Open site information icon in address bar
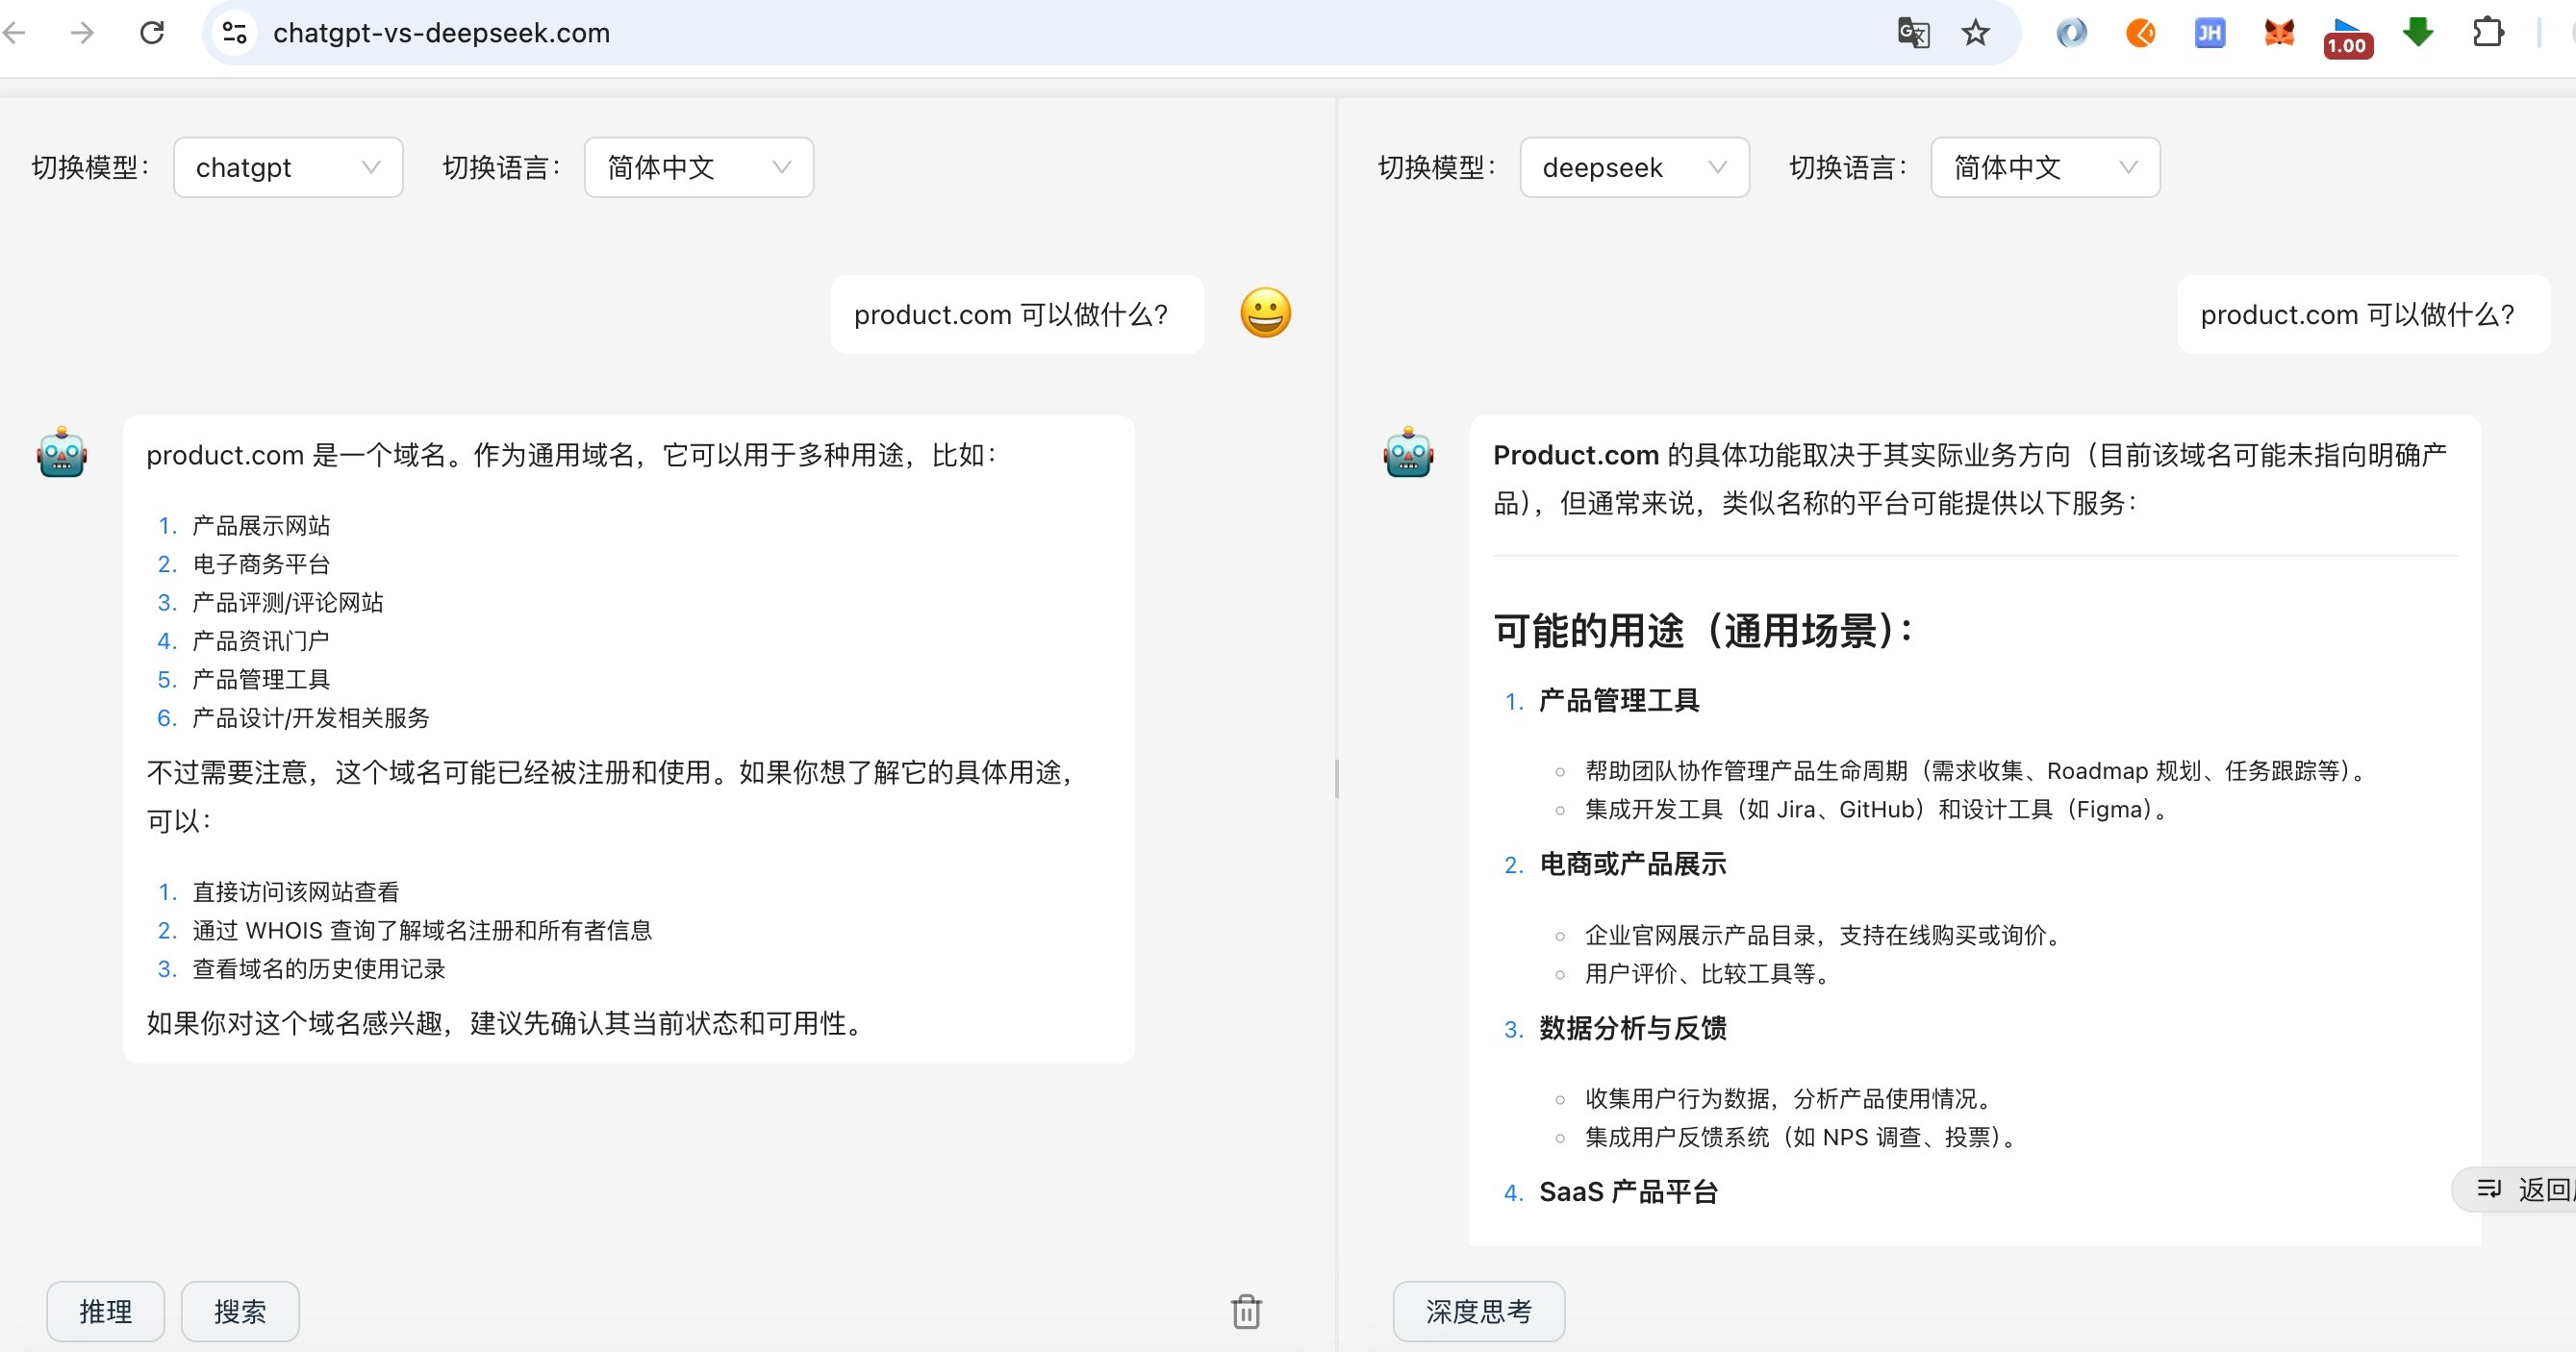This screenshot has width=2576, height=1352. tap(235, 33)
